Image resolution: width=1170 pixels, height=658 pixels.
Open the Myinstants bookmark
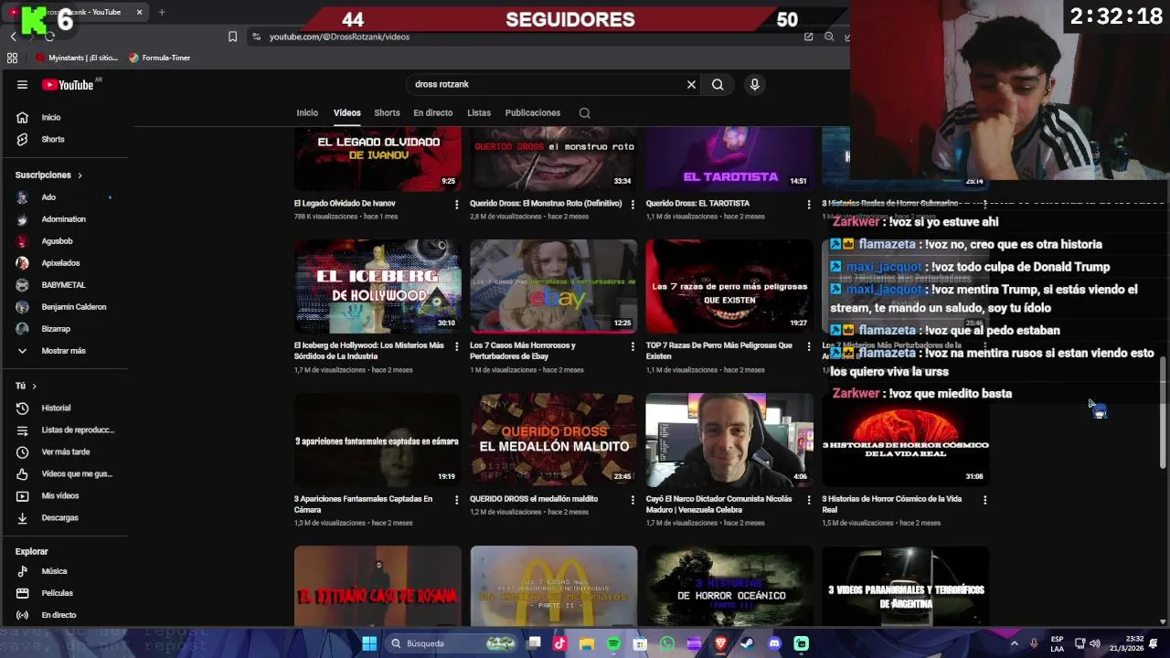pos(77,58)
